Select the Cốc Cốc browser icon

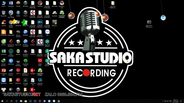(4, 42)
